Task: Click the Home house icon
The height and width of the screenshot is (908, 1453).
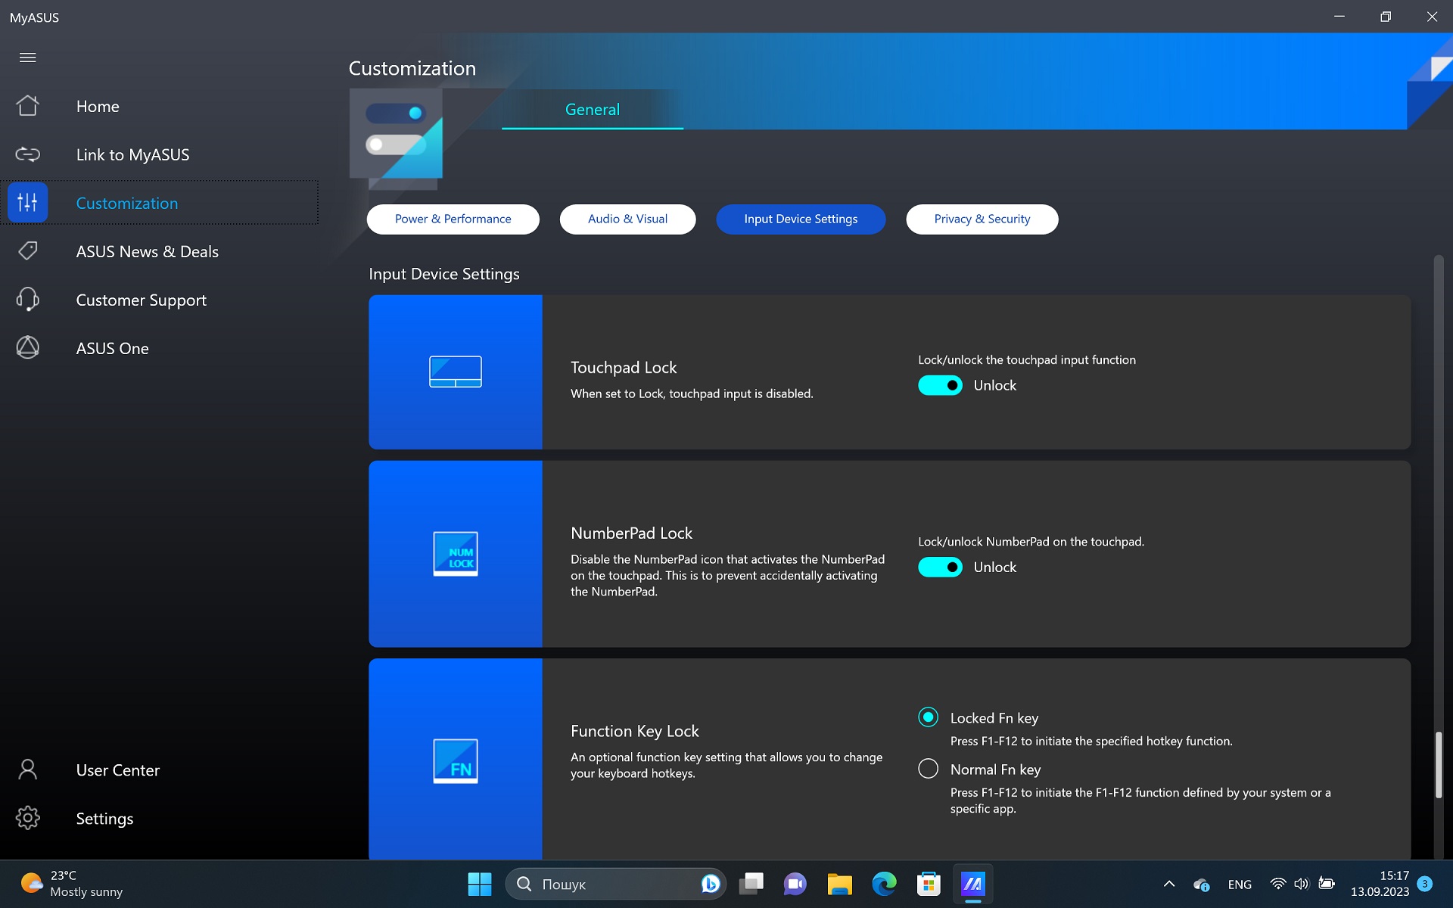Action: tap(28, 106)
